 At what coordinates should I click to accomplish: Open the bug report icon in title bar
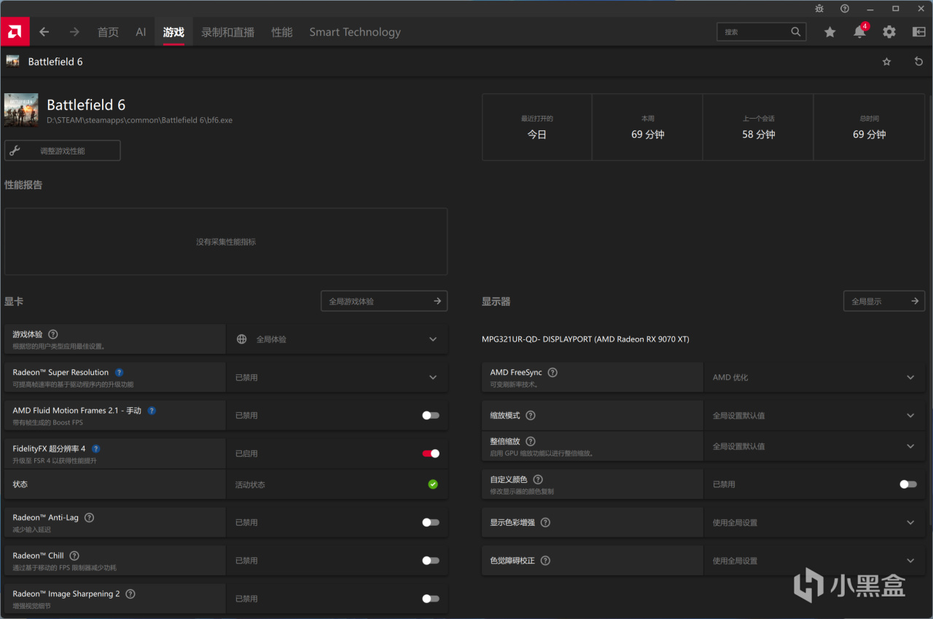tap(819, 9)
